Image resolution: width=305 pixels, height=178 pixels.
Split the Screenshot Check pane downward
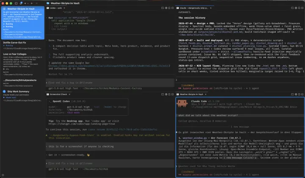172,95
